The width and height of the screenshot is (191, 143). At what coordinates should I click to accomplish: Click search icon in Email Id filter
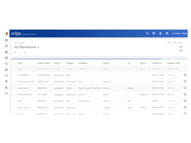[63, 69]
